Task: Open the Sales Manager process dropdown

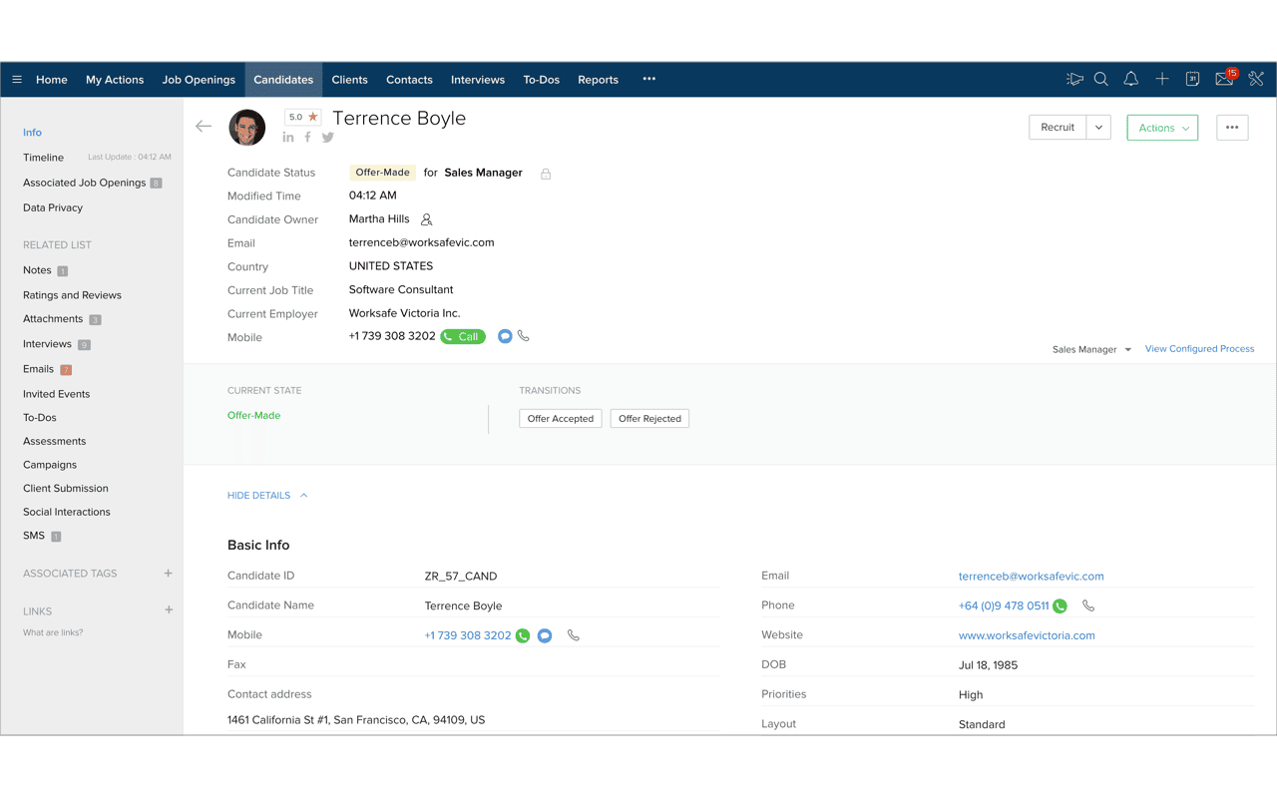Action: coord(1091,349)
